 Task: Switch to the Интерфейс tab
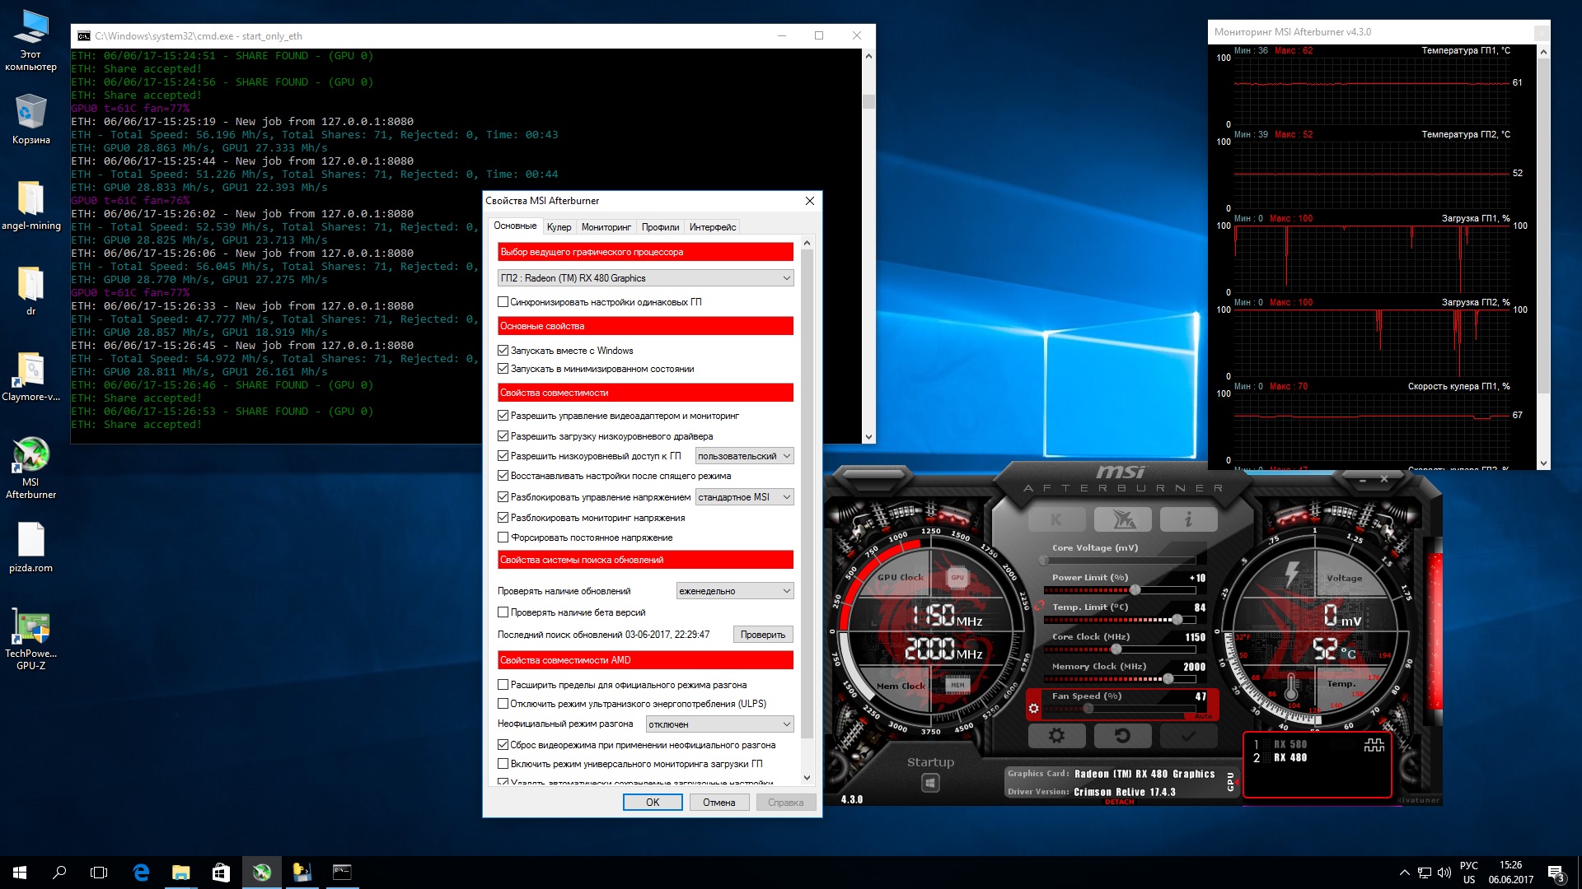[x=713, y=227]
